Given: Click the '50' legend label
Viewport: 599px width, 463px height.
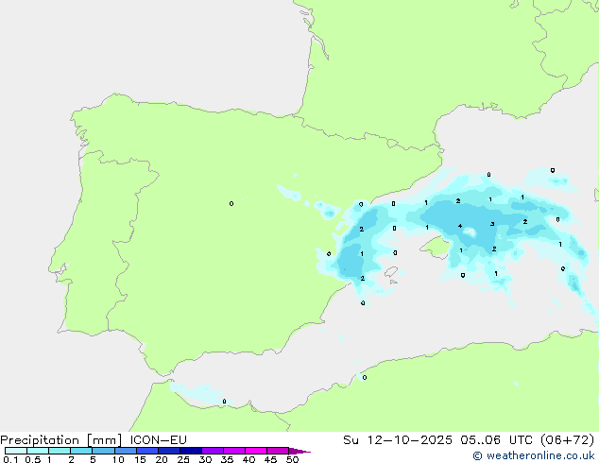Looking at the screenshot, I should point(292,459).
